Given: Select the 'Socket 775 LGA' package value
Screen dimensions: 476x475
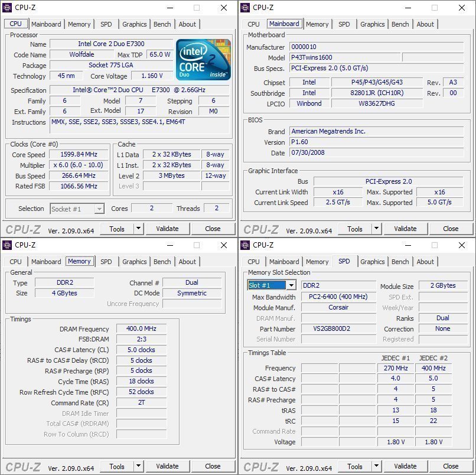Looking at the screenshot, I should [x=112, y=66].
